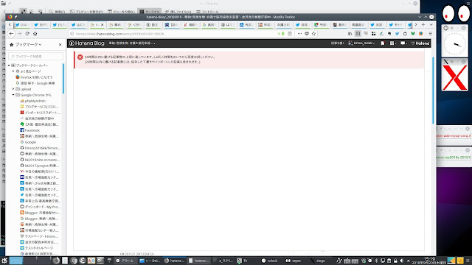Screen dimensions: 472x265
Task: Click site info icon in URL bar
Action: pyautogui.click(x=72, y=34)
